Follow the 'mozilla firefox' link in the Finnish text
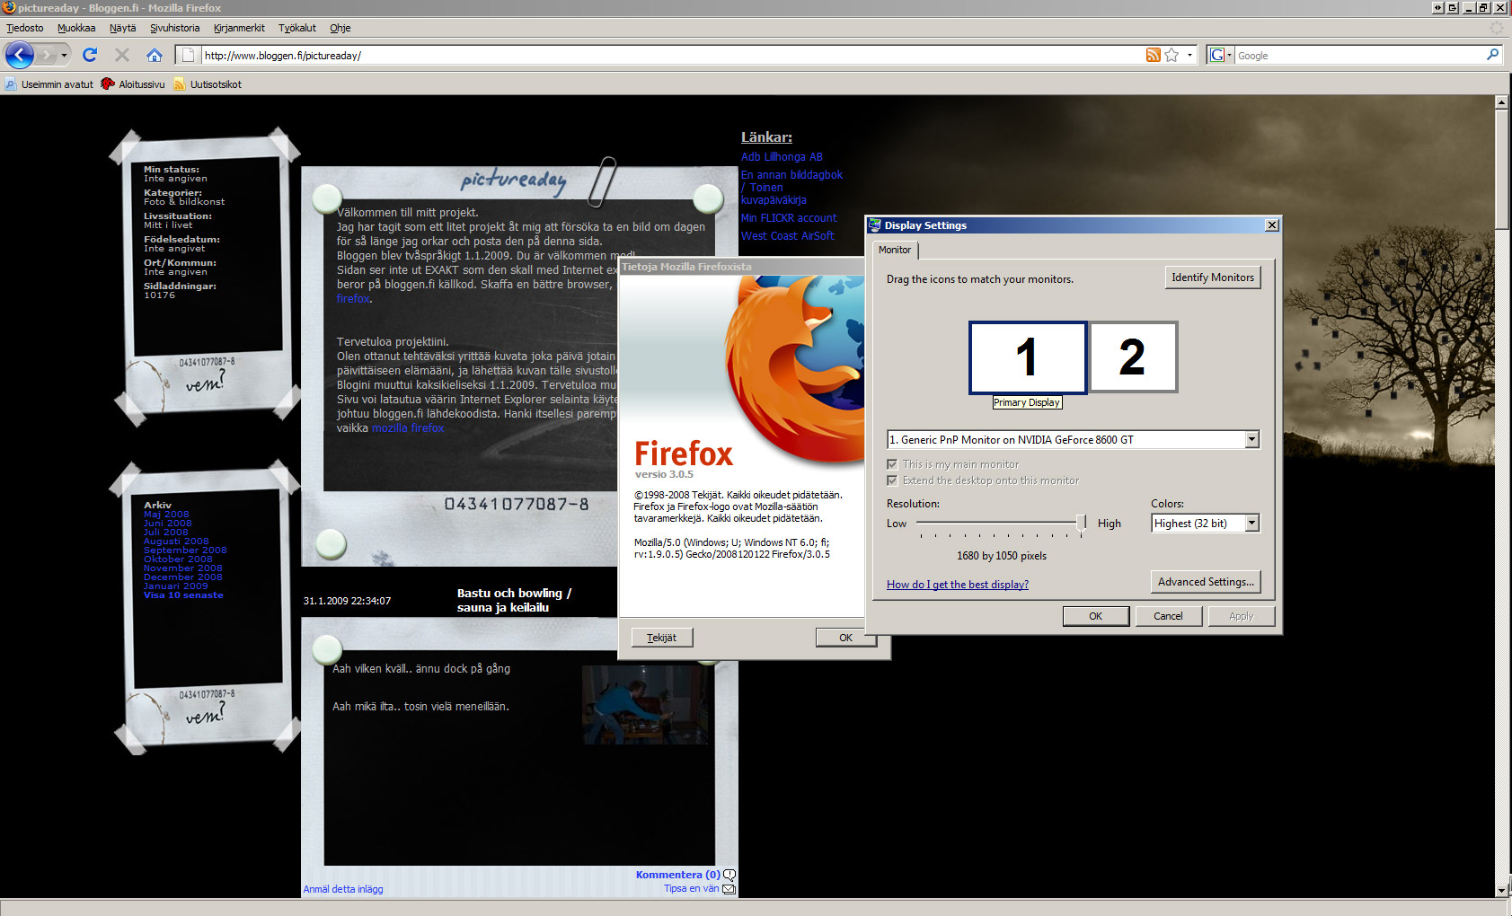Viewport: 1512px width, 916px height. coord(408,428)
